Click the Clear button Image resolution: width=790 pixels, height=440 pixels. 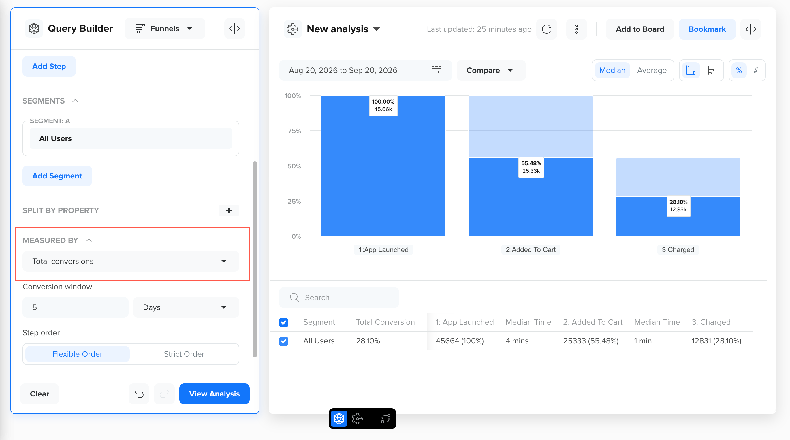[x=39, y=394]
